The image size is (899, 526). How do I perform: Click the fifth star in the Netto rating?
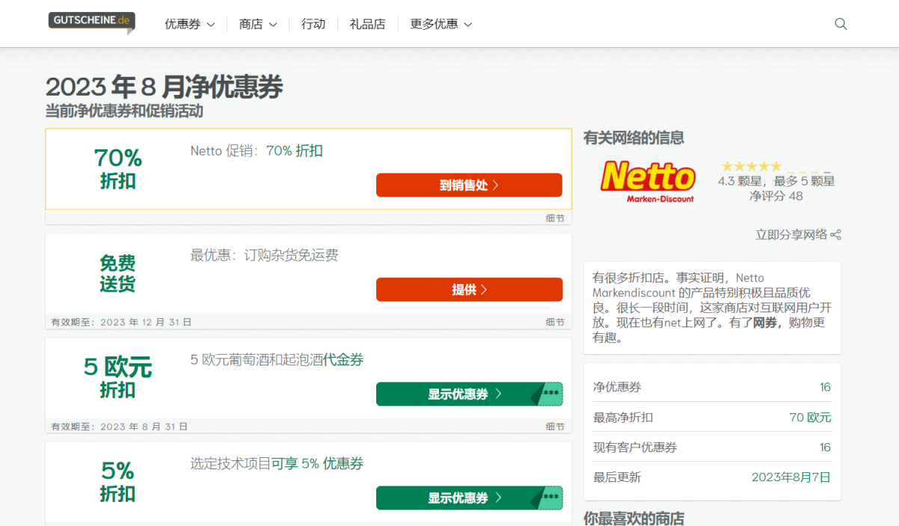coord(778,166)
